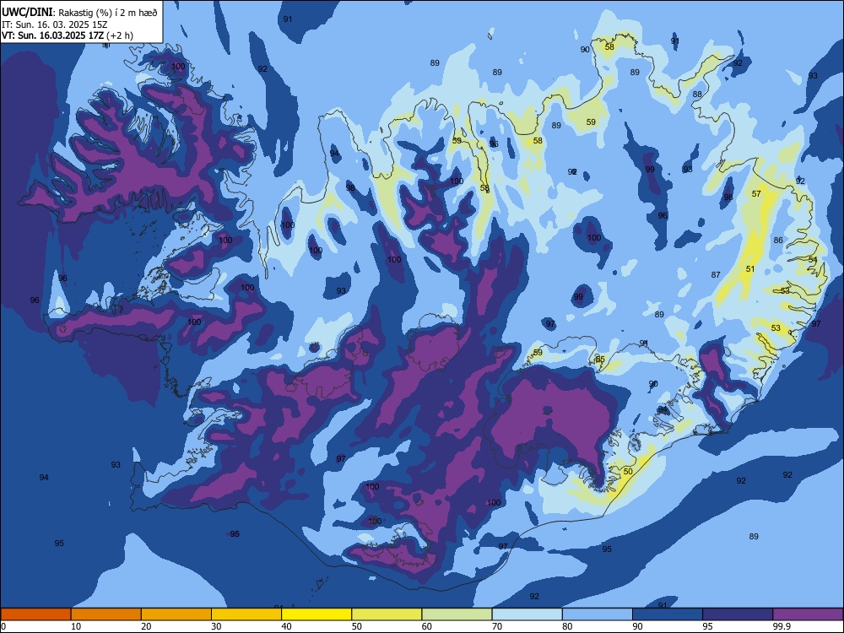Click the 70 legend scale label
This screenshot has height=633, width=844.
click(x=497, y=626)
